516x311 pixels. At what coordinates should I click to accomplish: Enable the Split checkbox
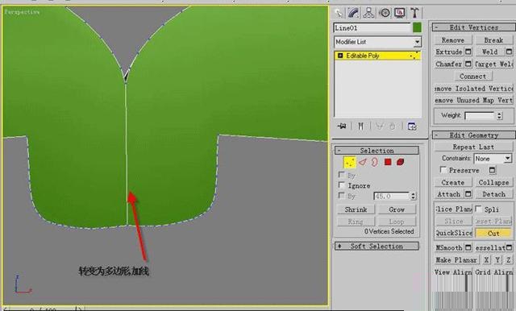(x=479, y=209)
